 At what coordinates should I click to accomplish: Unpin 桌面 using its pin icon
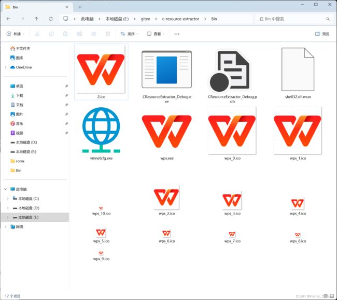[x=67, y=86]
